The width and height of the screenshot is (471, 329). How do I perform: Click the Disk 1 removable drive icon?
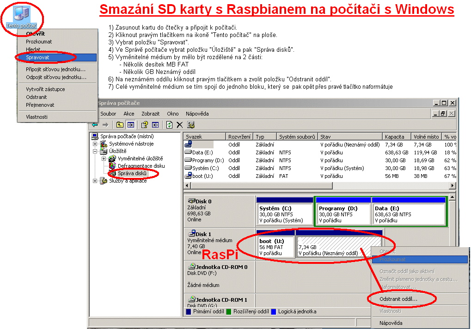click(x=192, y=233)
